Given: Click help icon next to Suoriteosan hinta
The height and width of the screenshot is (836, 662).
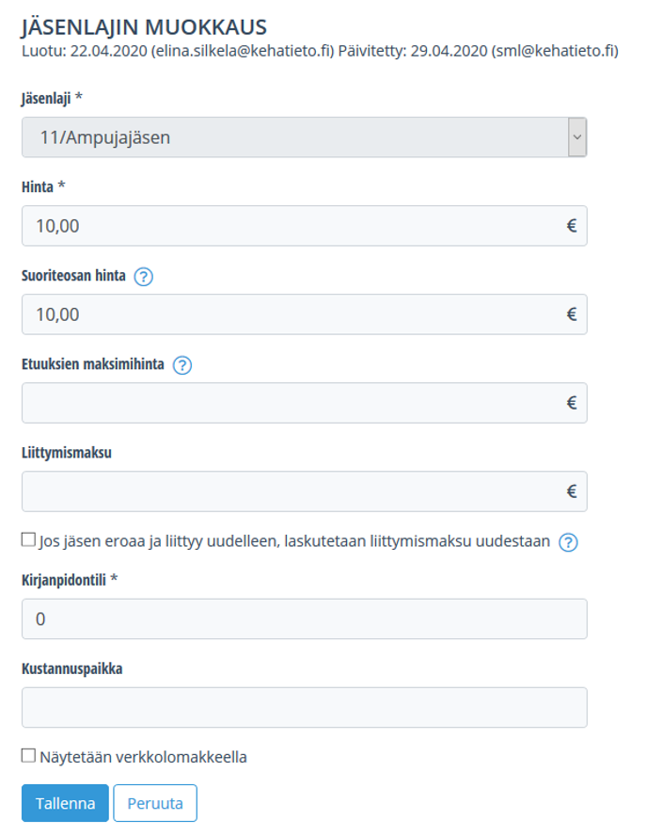Looking at the screenshot, I should point(144,277).
